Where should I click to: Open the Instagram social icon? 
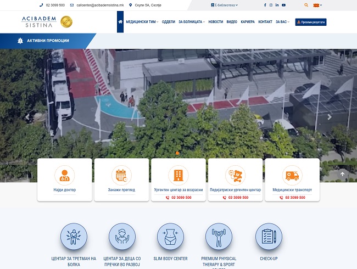[271, 5]
